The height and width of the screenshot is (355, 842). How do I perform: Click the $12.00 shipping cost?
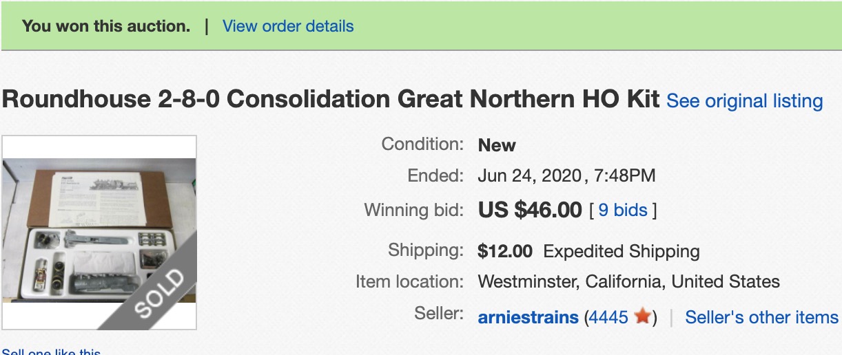pyautogui.click(x=505, y=252)
